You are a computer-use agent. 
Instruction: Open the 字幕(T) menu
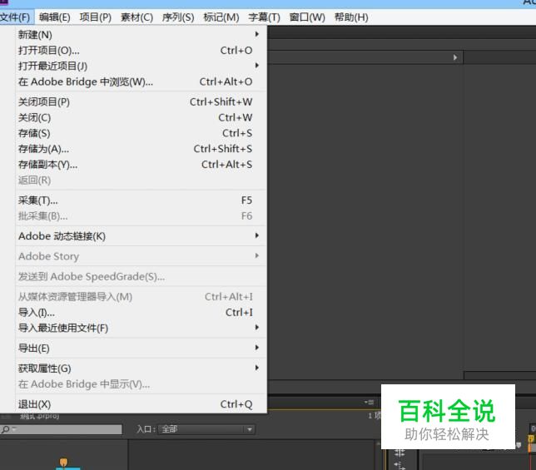(x=264, y=17)
